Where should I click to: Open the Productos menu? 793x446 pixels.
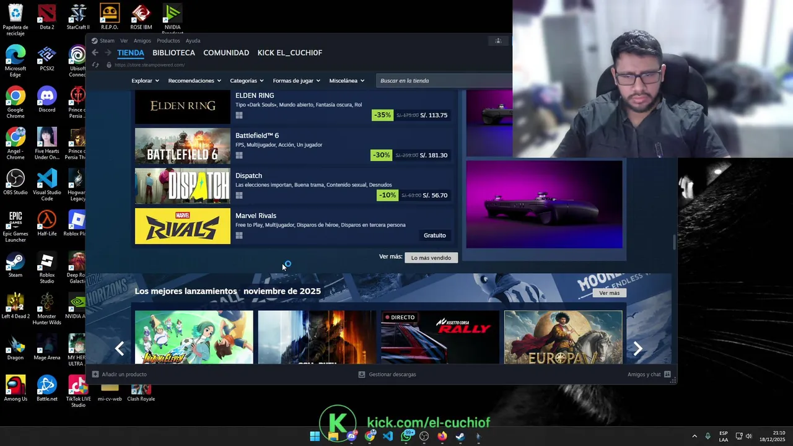coord(168,41)
